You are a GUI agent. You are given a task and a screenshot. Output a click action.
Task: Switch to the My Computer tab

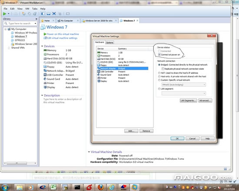[x=67, y=21]
